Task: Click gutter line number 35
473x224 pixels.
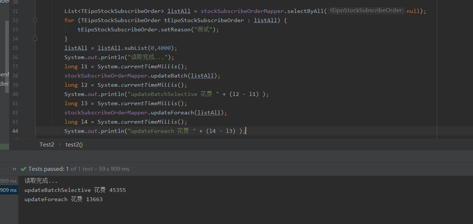Action: click(x=15, y=48)
